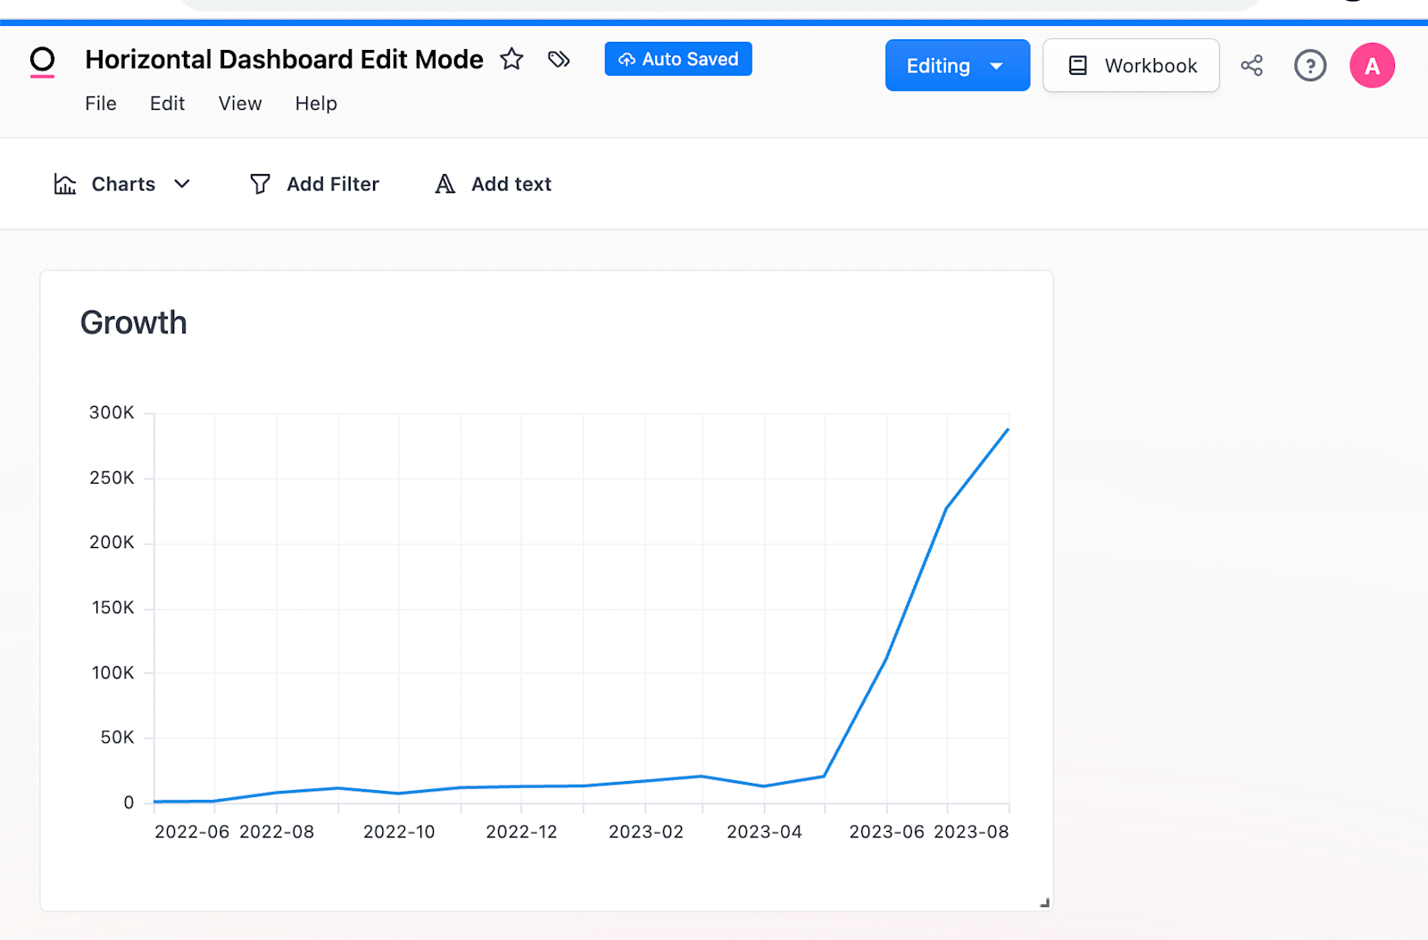Image resolution: width=1428 pixels, height=940 pixels.
Task: Click the Workbook button
Action: 1131,65
